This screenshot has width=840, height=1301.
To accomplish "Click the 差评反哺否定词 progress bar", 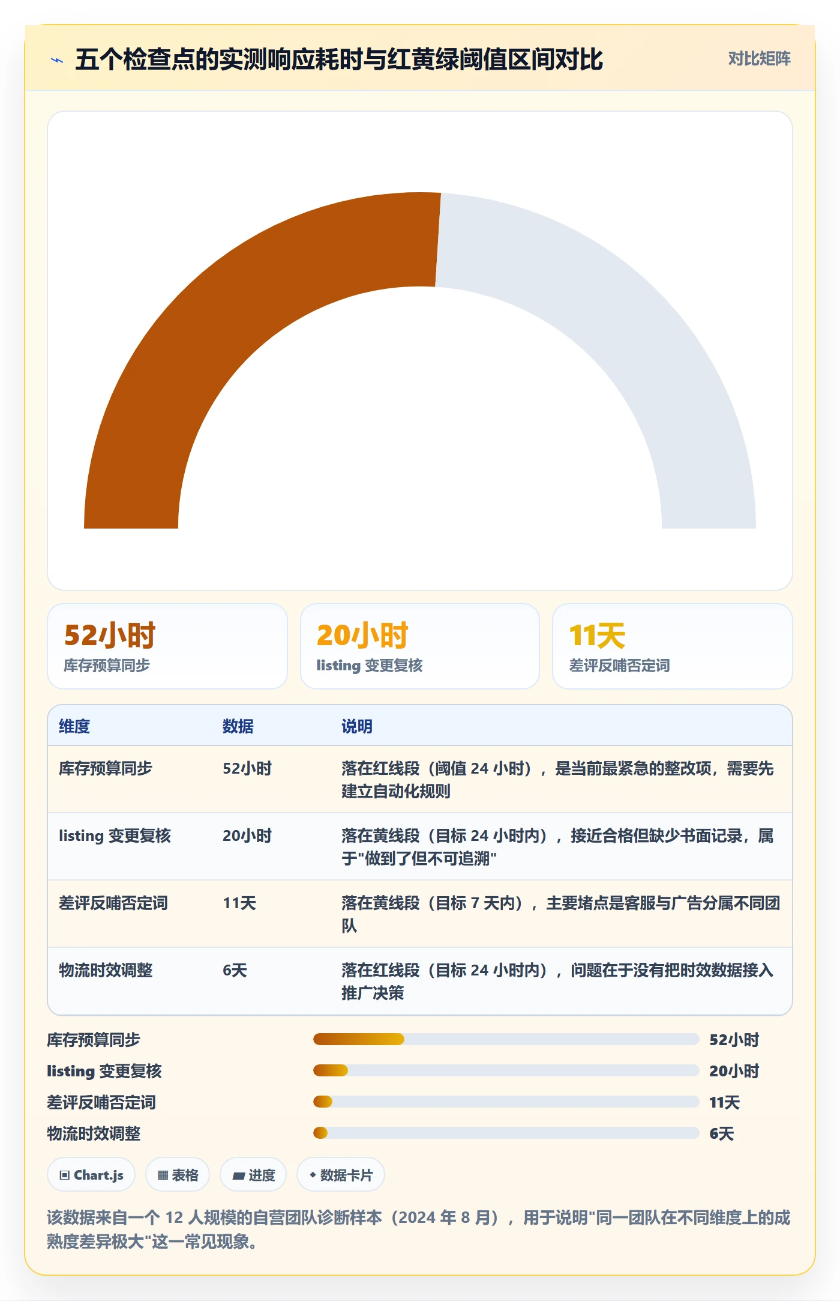I will point(506,1102).
